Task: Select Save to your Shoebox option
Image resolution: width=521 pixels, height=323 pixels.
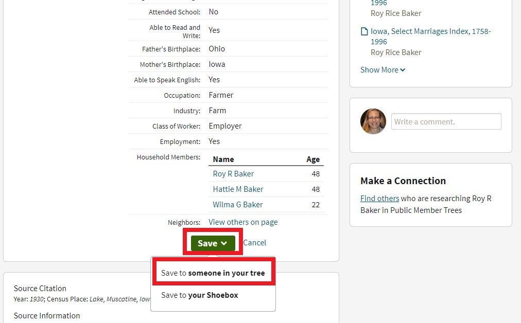Action: (x=199, y=295)
